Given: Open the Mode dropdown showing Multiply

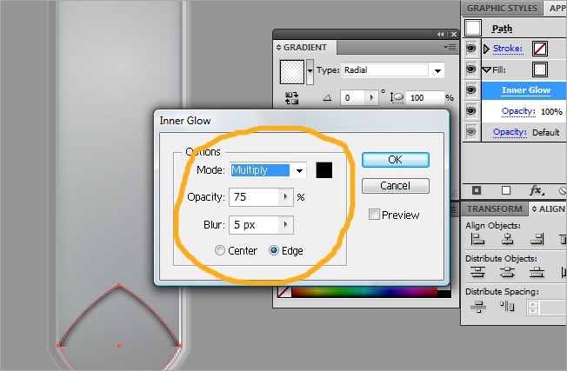Looking at the screenshot, I should pos(299,170).
